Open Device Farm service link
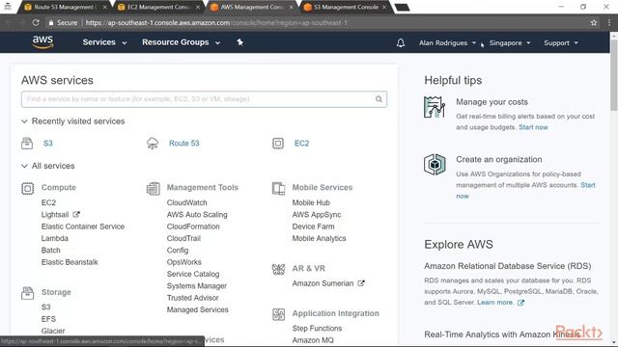618x347 pixels. 313,227
